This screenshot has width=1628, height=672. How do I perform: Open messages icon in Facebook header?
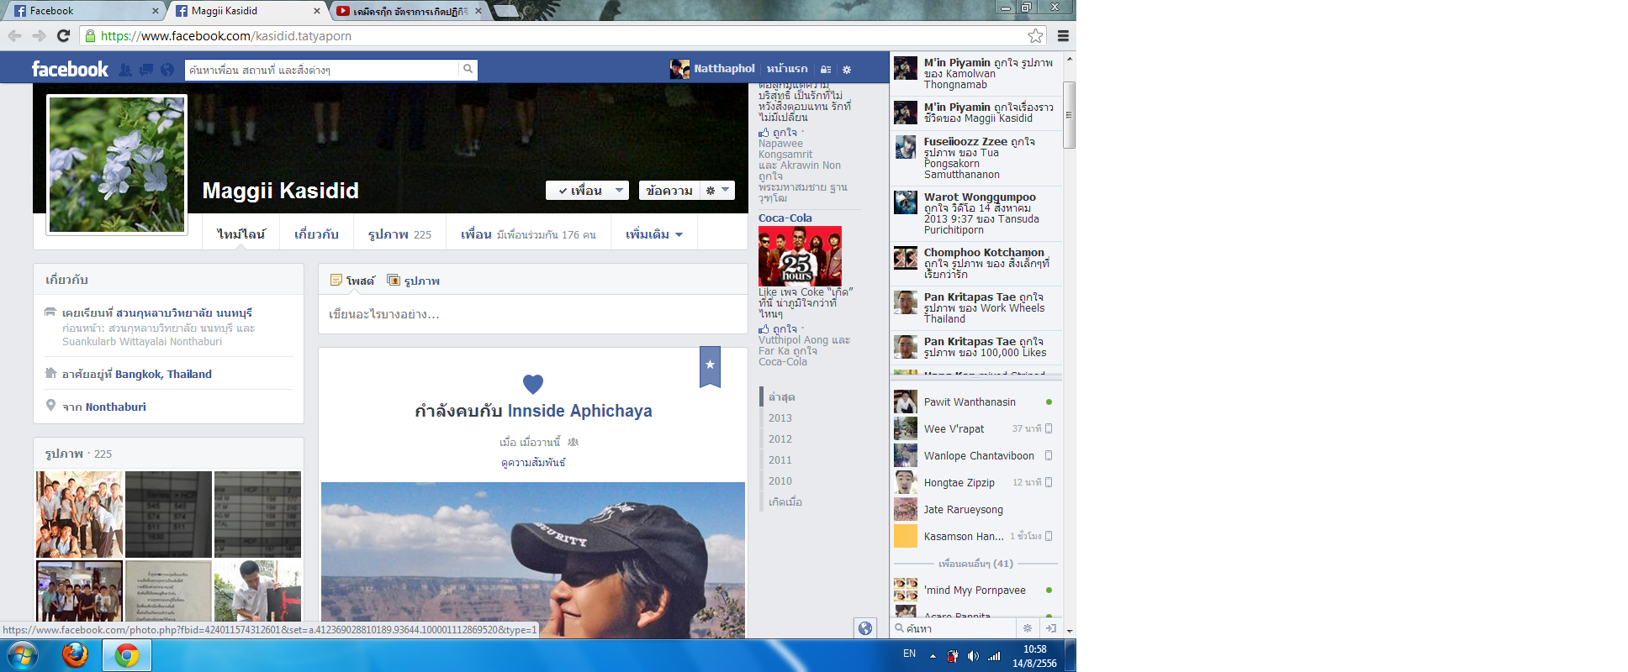coord(146,70)
